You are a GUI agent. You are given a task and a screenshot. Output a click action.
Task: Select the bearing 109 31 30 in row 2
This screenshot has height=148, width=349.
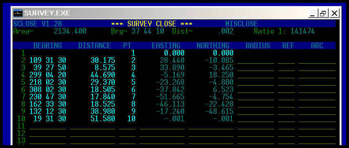[48, 60]
